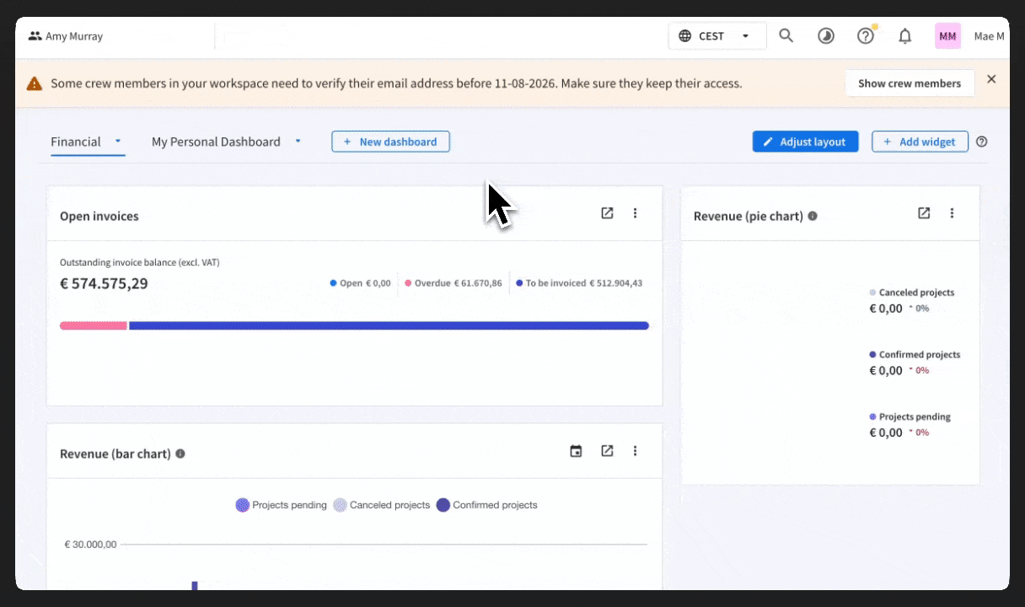Open Revenue (bar chart) in new window
Viewport: 1025px width, 607px height.
[607, 451]
